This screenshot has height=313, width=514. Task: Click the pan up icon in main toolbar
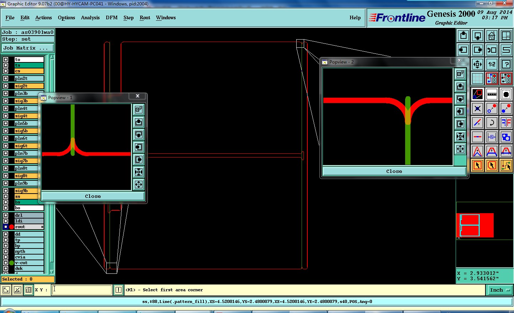tap(463, 35)
